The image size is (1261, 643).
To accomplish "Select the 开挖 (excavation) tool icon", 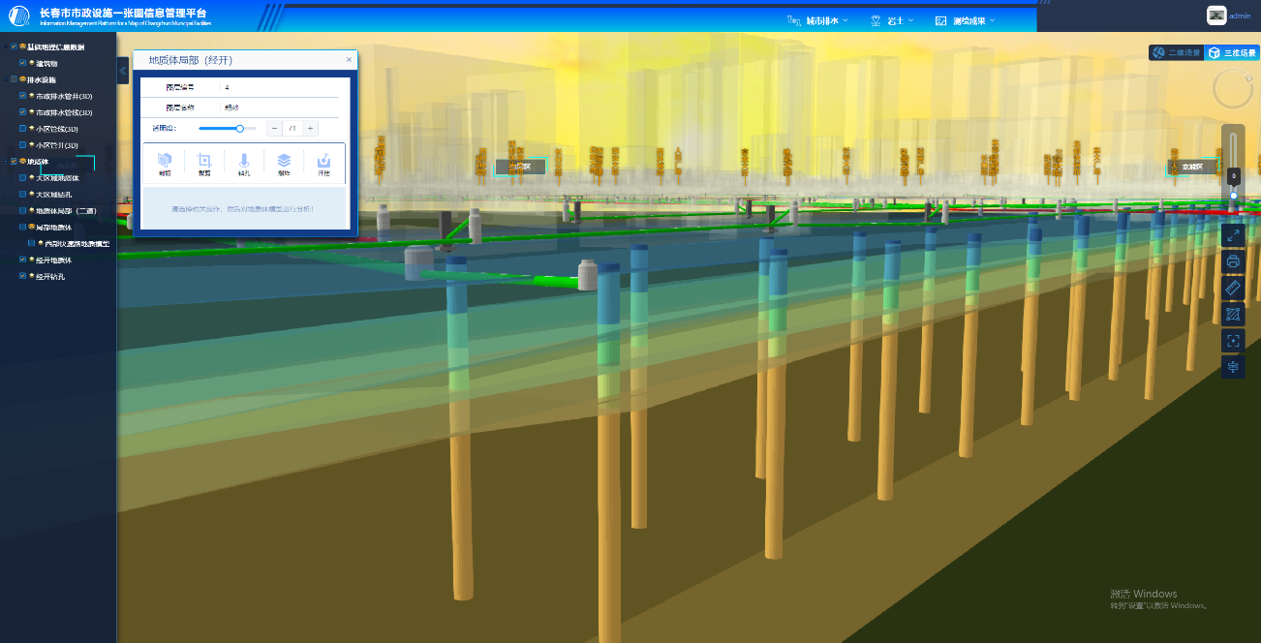I will (323, 161).
